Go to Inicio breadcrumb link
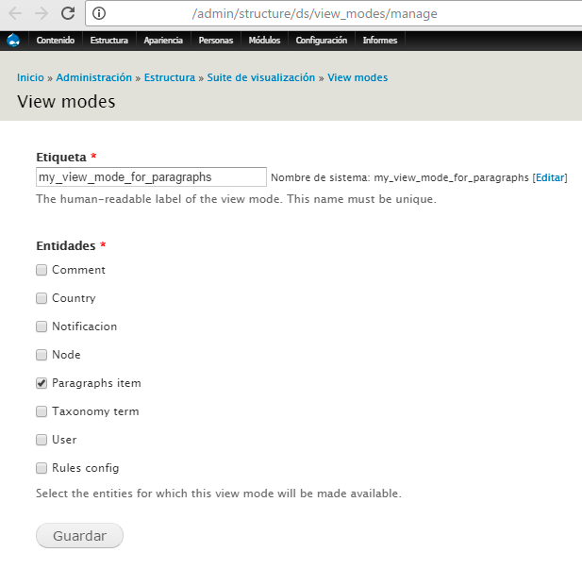The height and width of the screenshot is (569, 582). coord(30,77)
